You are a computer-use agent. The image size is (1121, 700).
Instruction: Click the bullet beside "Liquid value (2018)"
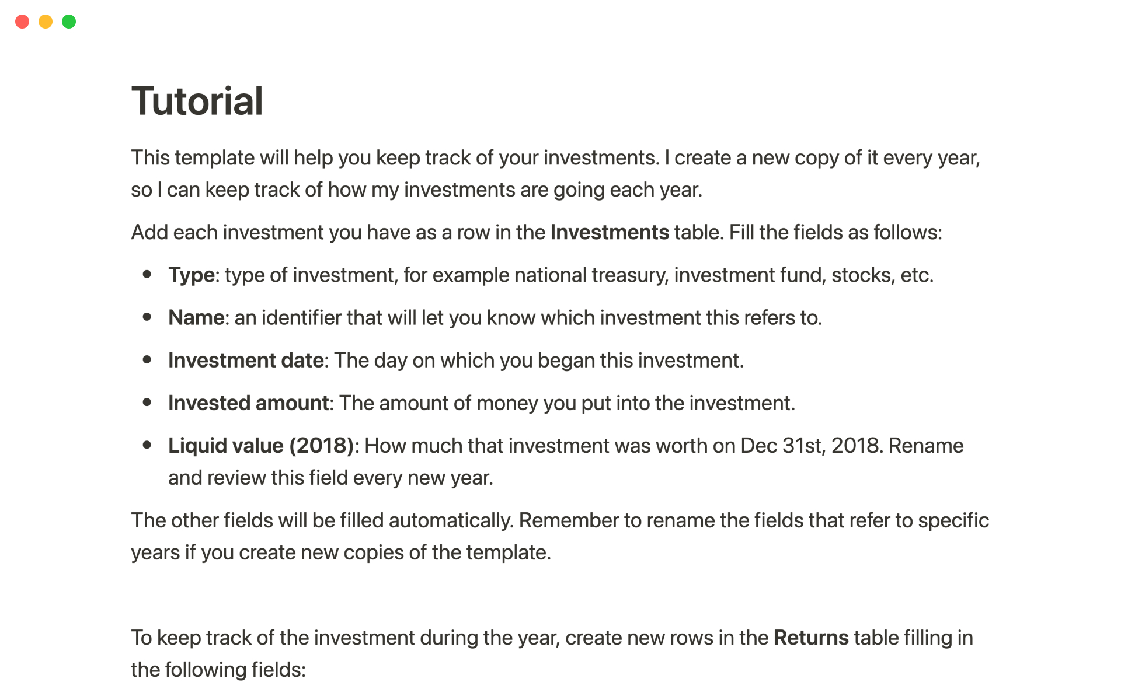click(147, 444)
